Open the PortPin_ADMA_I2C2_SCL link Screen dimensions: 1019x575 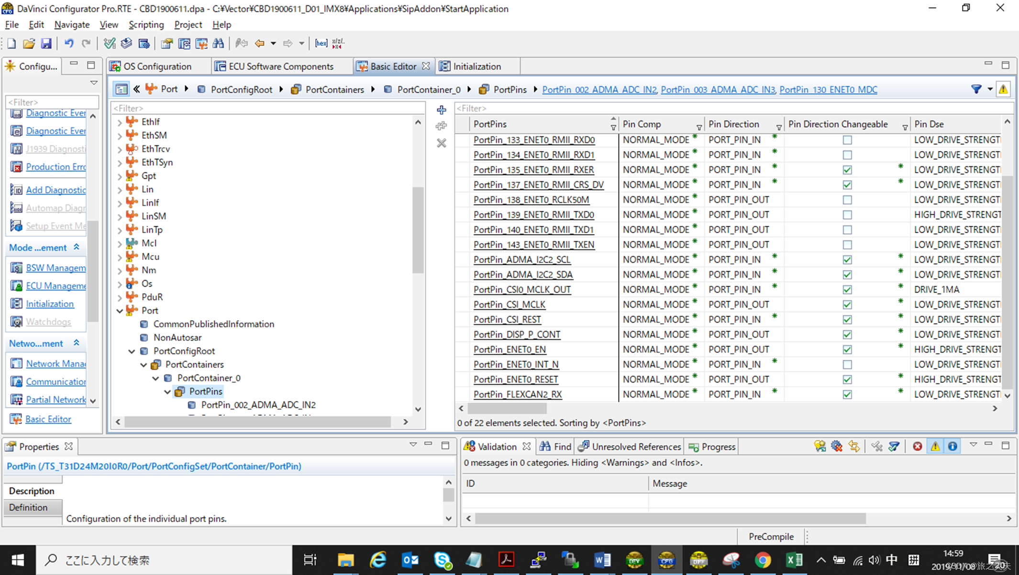point(521,260)
